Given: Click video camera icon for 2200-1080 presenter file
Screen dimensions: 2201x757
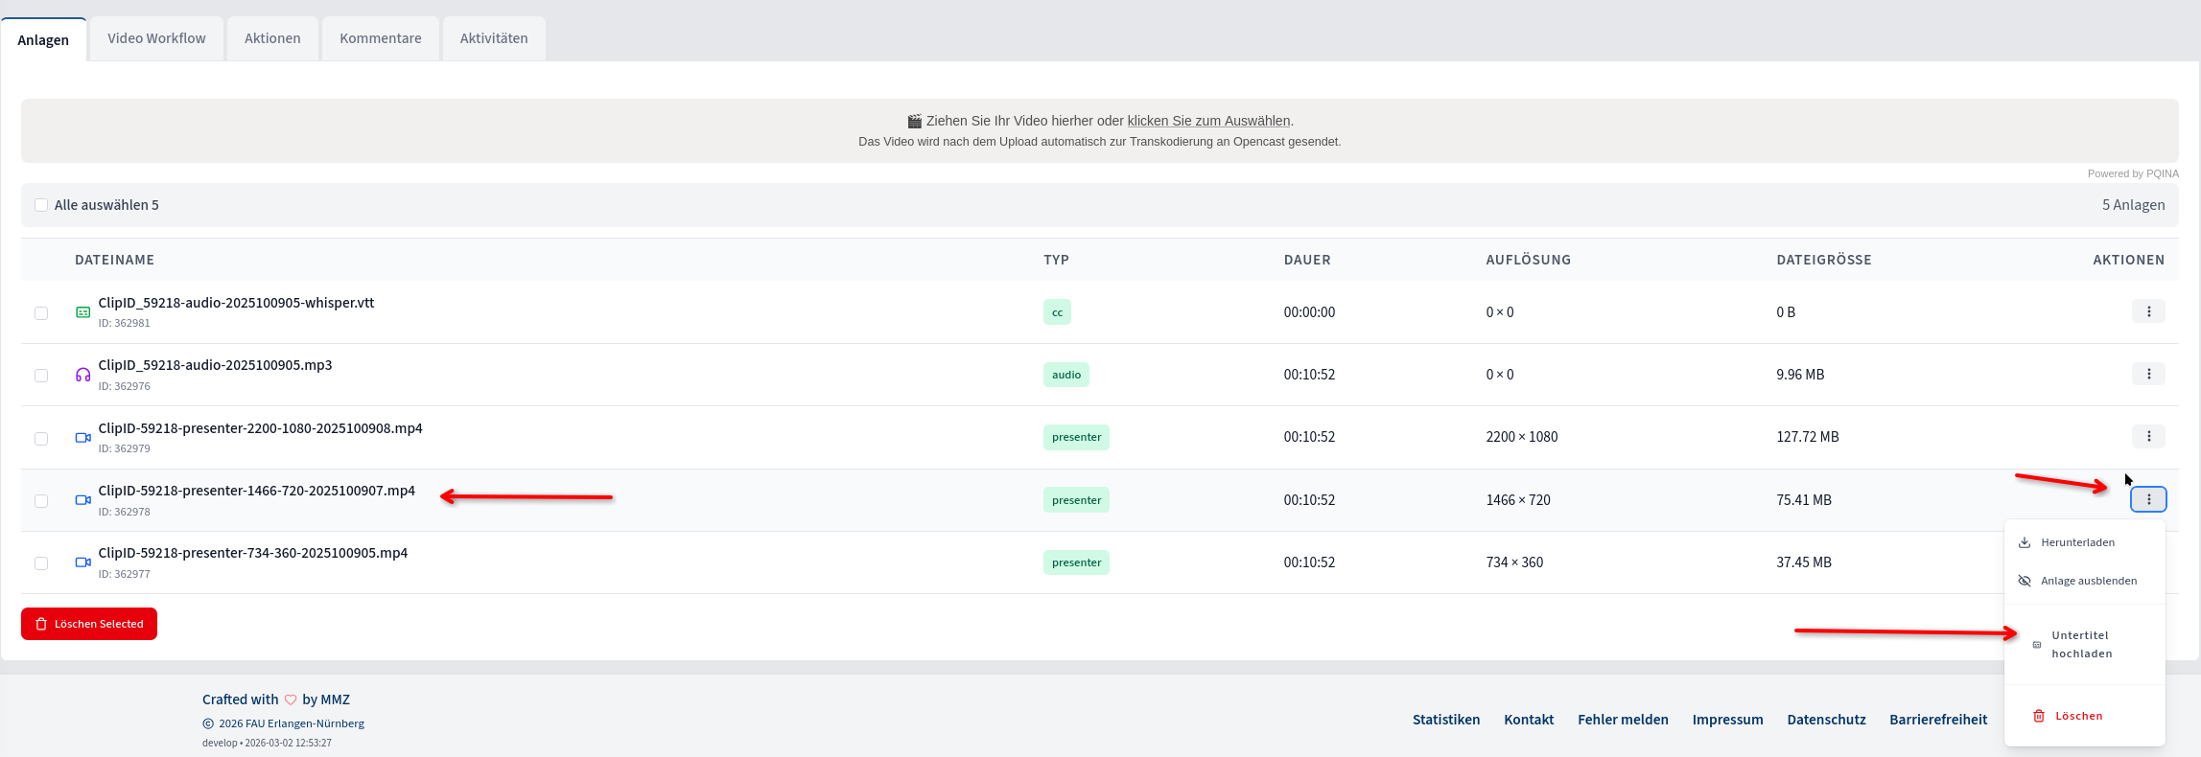Looking at the screenshot, I should [x=83, y=438].
